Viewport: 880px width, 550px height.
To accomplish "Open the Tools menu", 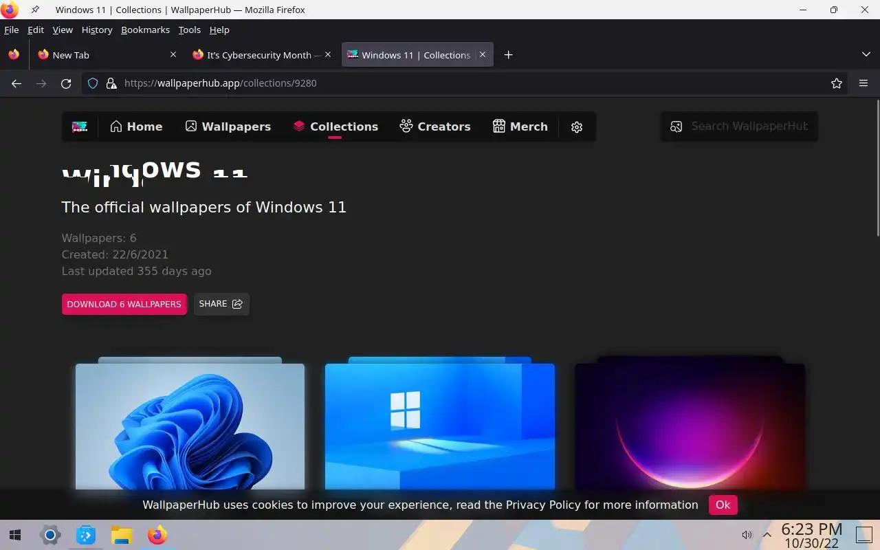I will (x=189, y=30).
